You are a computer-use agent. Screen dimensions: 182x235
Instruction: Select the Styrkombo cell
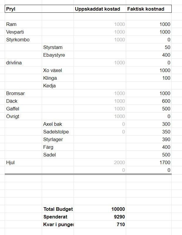[24, 40]
